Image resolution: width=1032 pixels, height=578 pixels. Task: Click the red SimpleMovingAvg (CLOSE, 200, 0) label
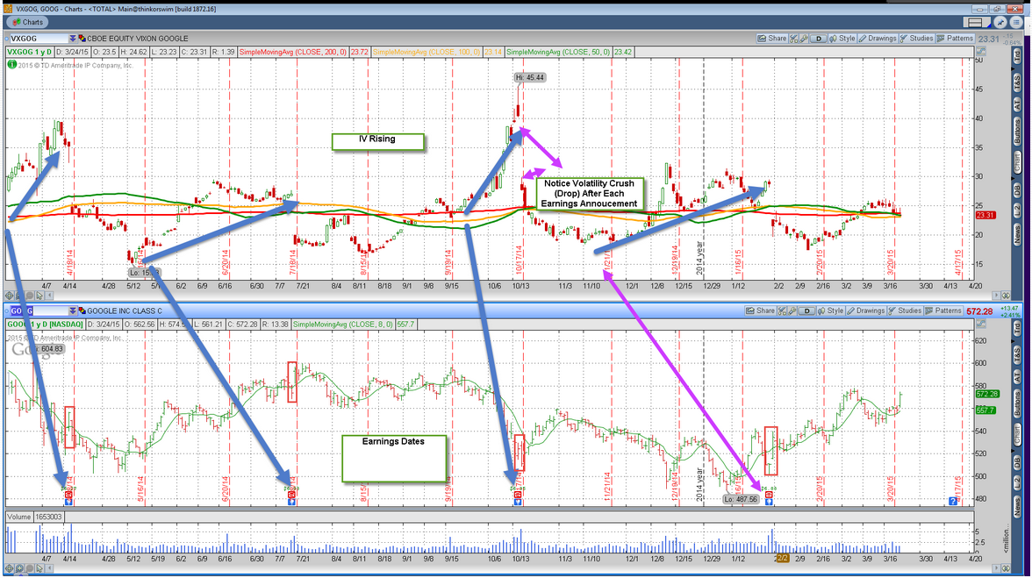293,52
